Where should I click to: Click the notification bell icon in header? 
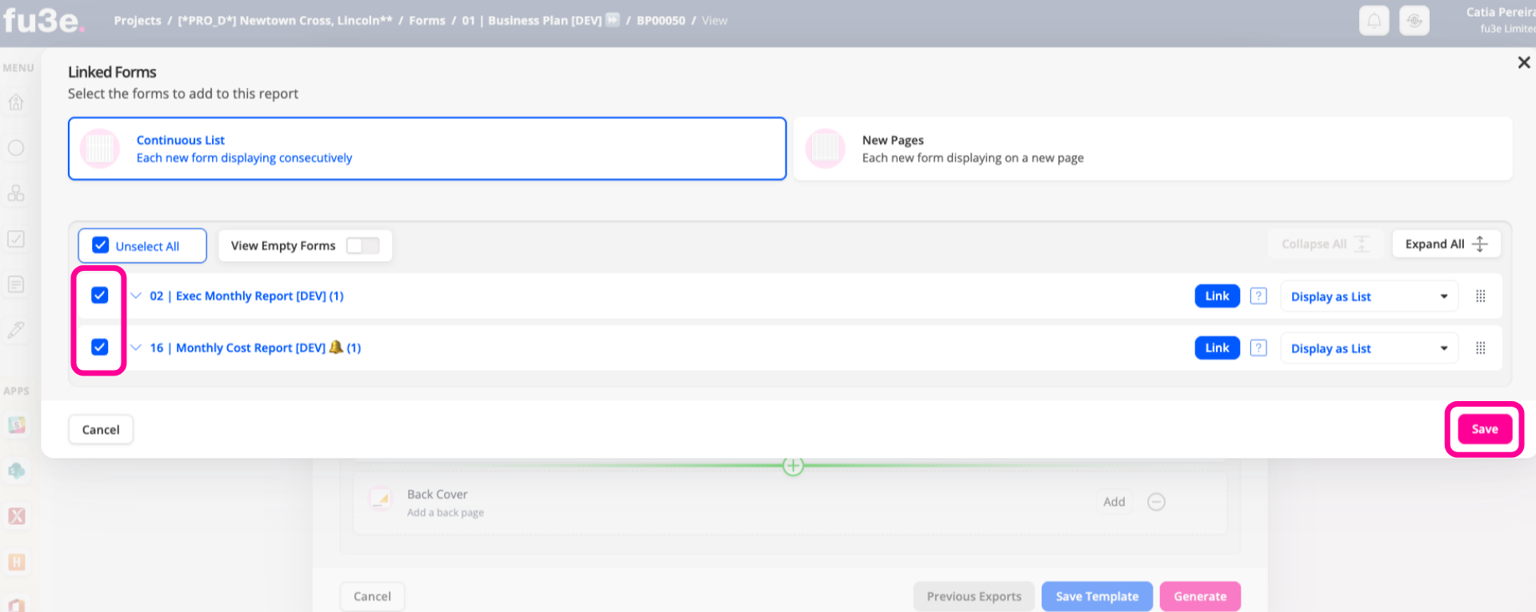pos(1374,21)
